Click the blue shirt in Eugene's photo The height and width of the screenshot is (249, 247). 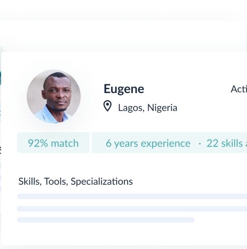pos(52,116)
